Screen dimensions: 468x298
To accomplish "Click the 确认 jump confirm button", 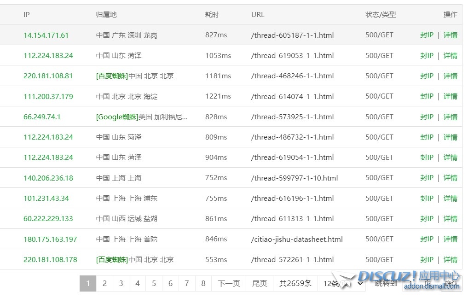I will click(451, 284).
